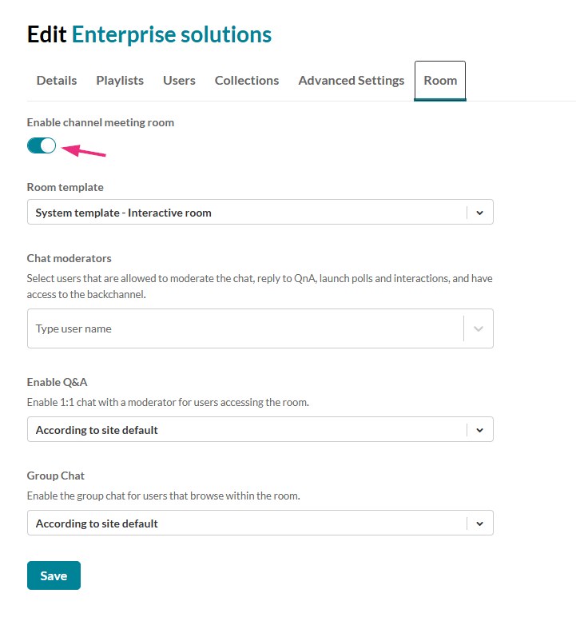Image resolution: width=576 pixels, height=617 pixels.
Task: Click the Enable Q&A chevron arrow icon
Action: pyautogui.click(x=479, y=430)
